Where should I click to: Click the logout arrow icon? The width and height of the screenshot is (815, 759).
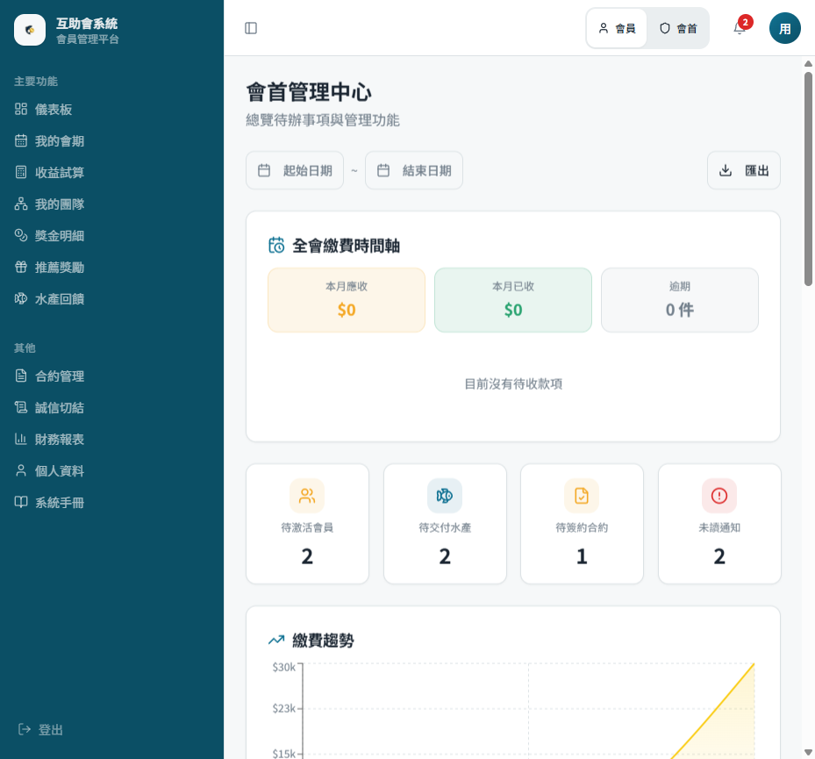click(24, 729)
